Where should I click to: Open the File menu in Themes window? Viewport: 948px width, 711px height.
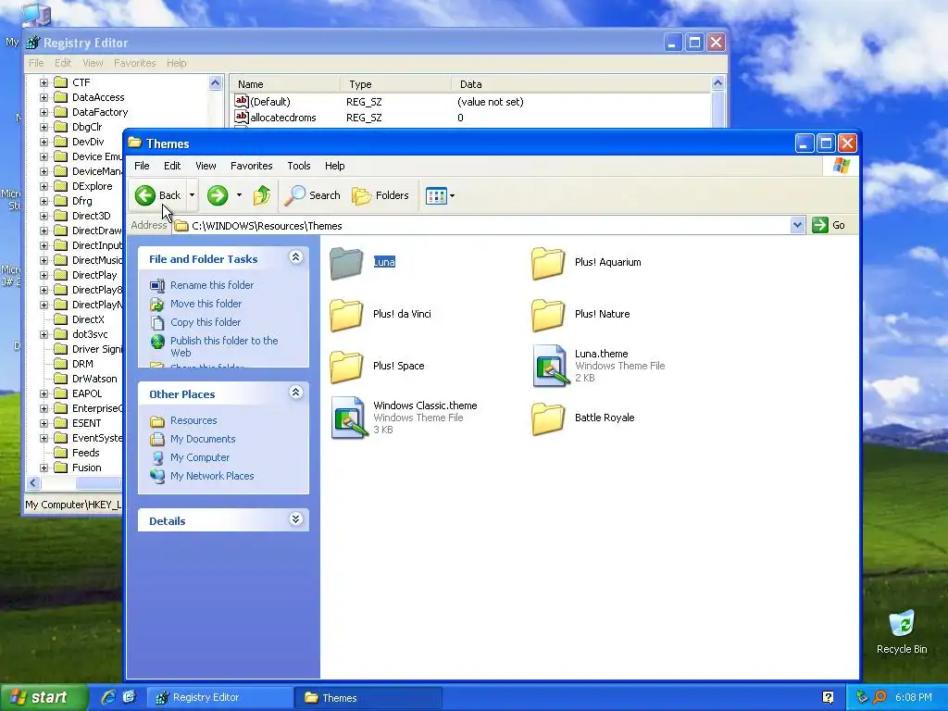pyautogui.click(x=142, y=166)
